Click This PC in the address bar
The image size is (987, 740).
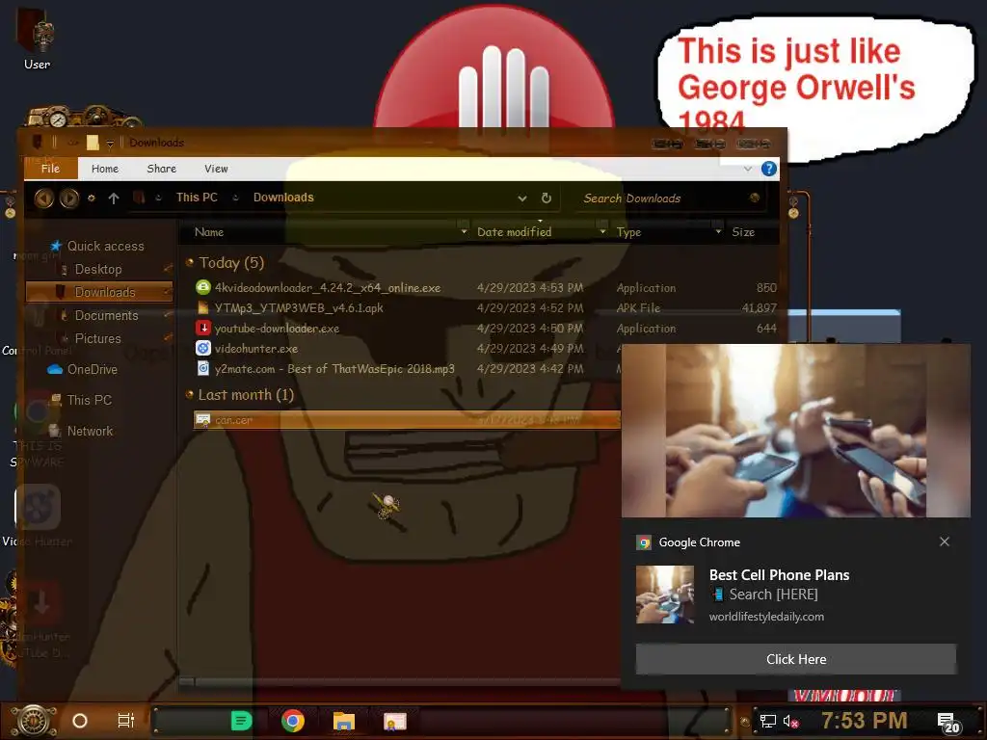click(197, 198)
